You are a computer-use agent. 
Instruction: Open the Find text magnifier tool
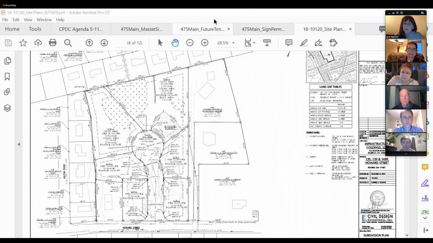pos(68,43)
